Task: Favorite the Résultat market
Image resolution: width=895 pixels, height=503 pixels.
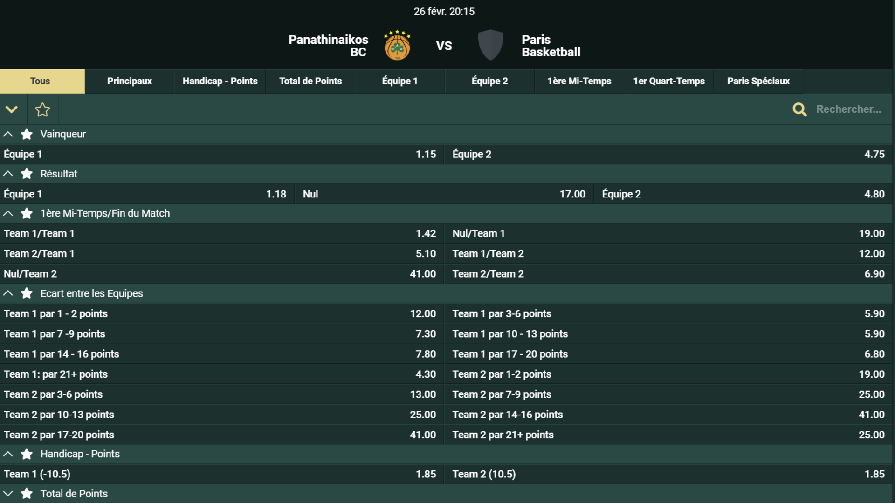Action: pyautogui.click(x=27, y=174)
